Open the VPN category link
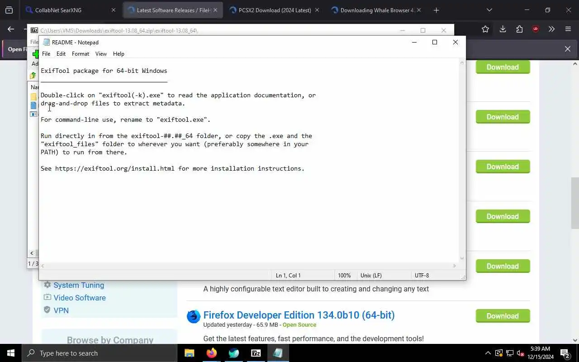Image resolution: width=579 pixels, height=362 pixels. [61, 310]
